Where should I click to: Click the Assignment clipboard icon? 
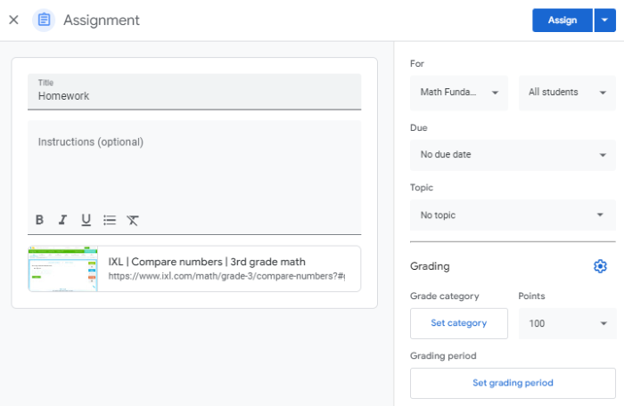[x=44, y=20]
